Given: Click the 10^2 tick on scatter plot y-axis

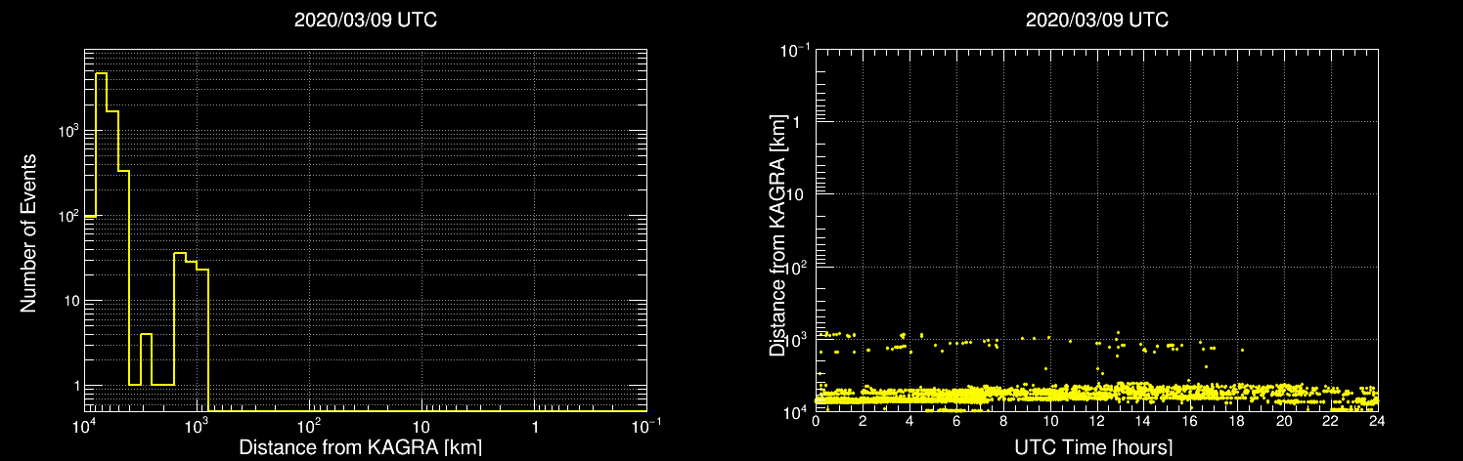Looking at the screenshot, I should point(797,267).
